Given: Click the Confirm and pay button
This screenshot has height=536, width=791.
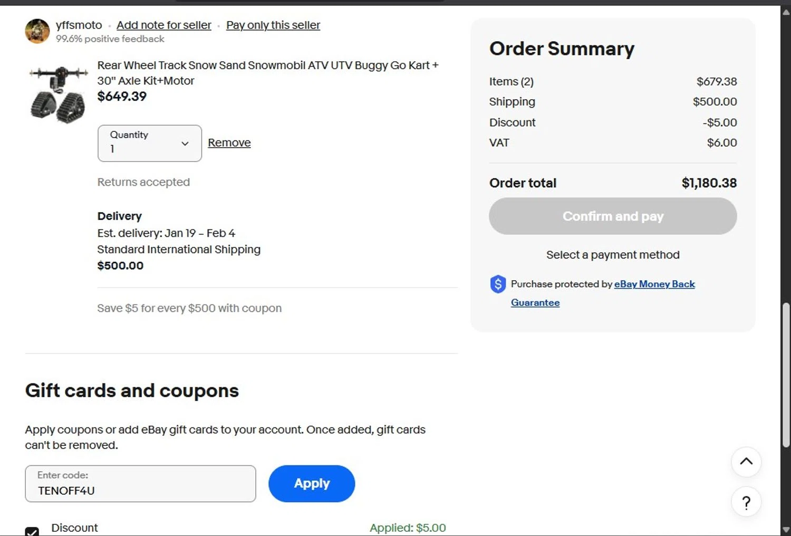Looking at the screenshot, I should point(612,216).
